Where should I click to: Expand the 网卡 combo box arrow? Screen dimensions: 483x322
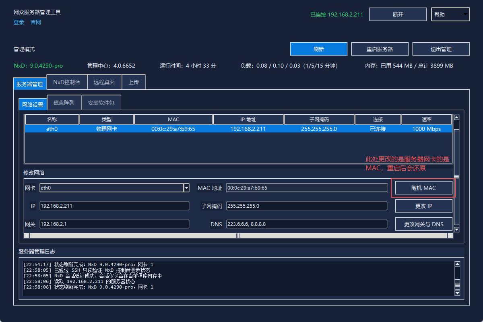coord(186,188)
